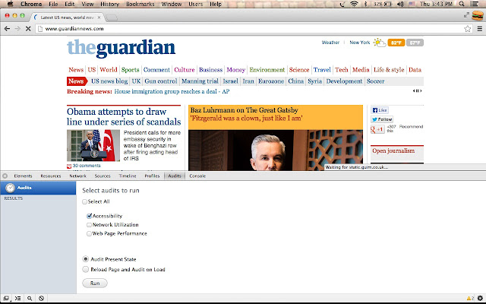This screenshot has width=486, height=304.
Task: Open the Chrome History menu
Action: point(109,4)
